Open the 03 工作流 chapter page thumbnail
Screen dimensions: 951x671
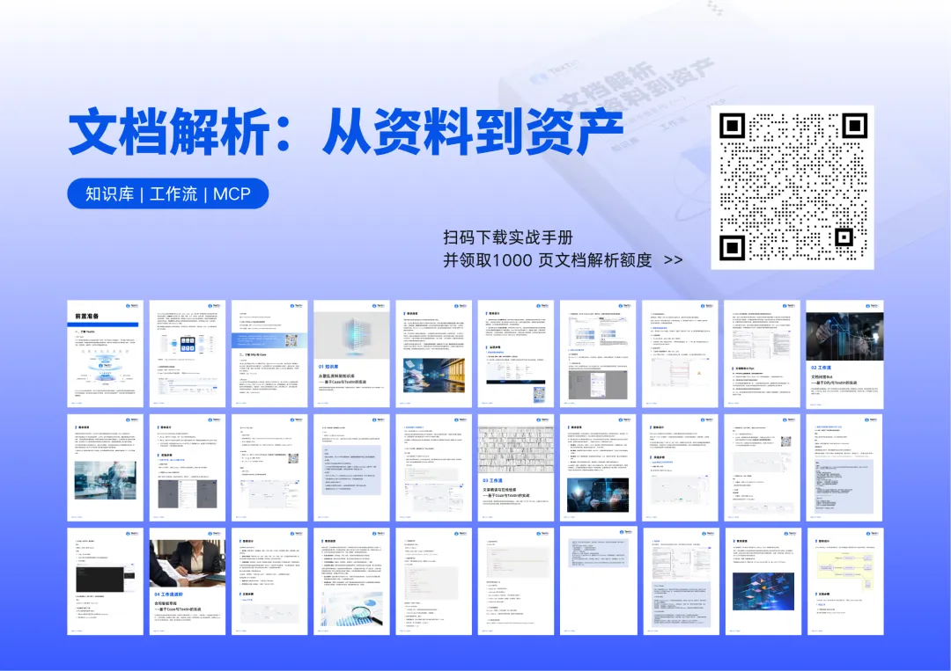point(515,468)
